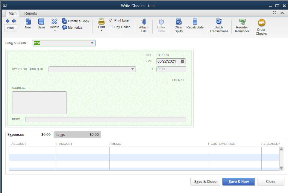Clear Splits from the toolbar
Viewport: 288px width, 193px height.
pyautogui.click(x=178, y=25)
